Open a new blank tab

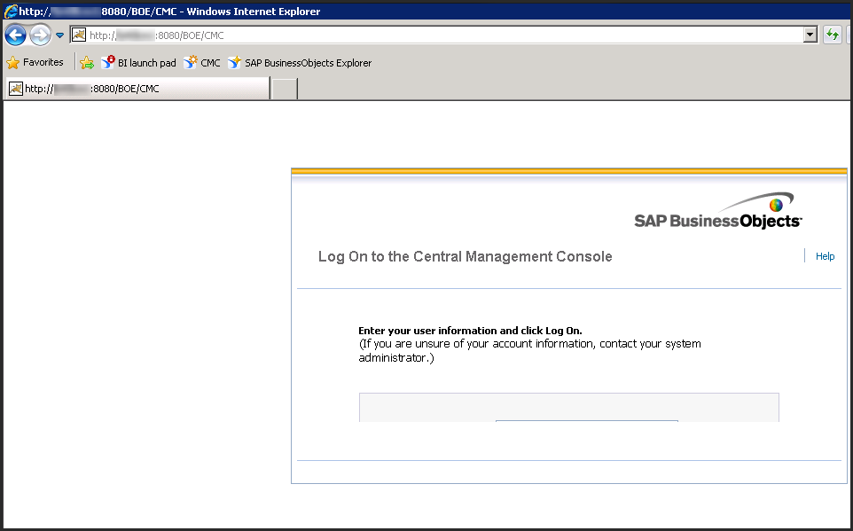pos(285,89)
